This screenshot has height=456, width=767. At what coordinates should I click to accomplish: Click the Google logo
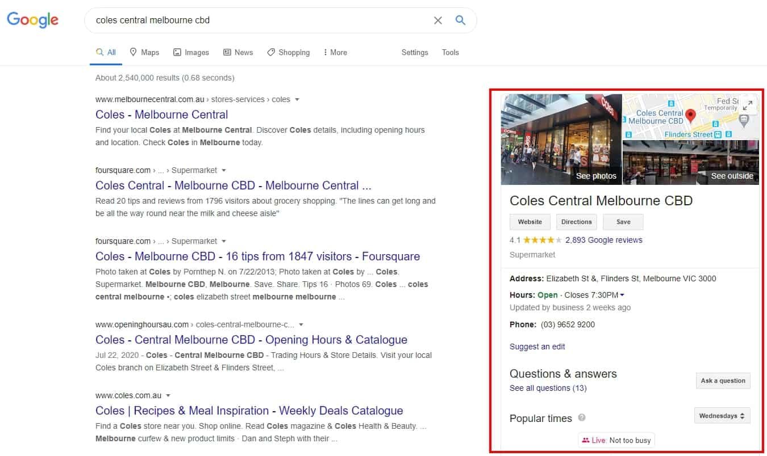[32, 20]
